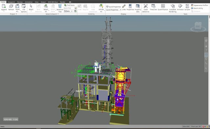The width and height of the screenshot is (210, 129).
Task: Open Unhide All dropdown arrow
Action: [104, 11]
